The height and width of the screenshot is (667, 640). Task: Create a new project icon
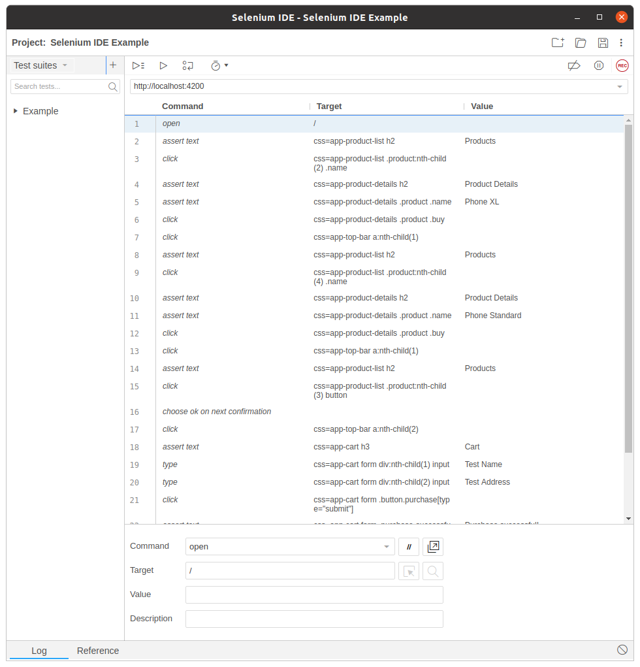click(x=558, y=42)
